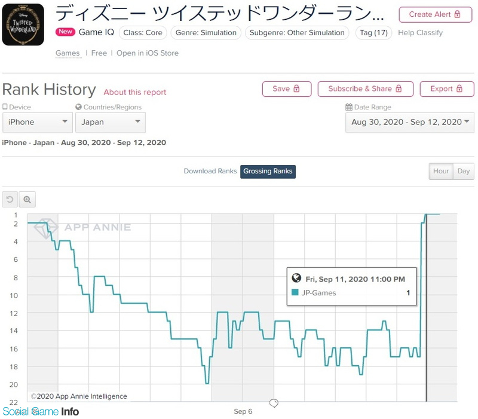This screenshot has width=478, height=419.
Task: Click the Social Game Info logo
Action: (x=41, y=411)
